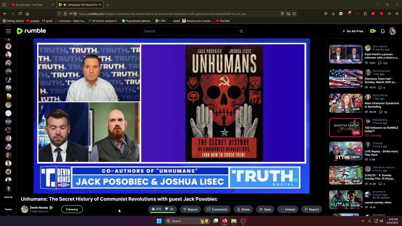Open the Rumble hamburger menu
Image resolution: width=402 pixels, height=226 pixels.
[8, 31]
